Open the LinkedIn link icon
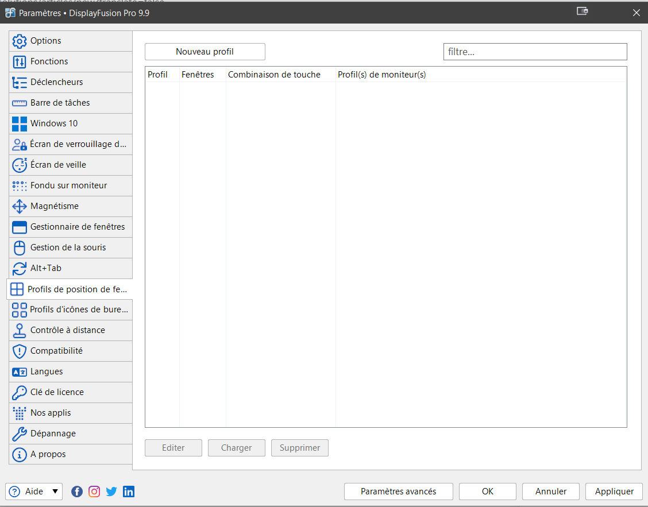648x507 pixels. coord(129,491)
